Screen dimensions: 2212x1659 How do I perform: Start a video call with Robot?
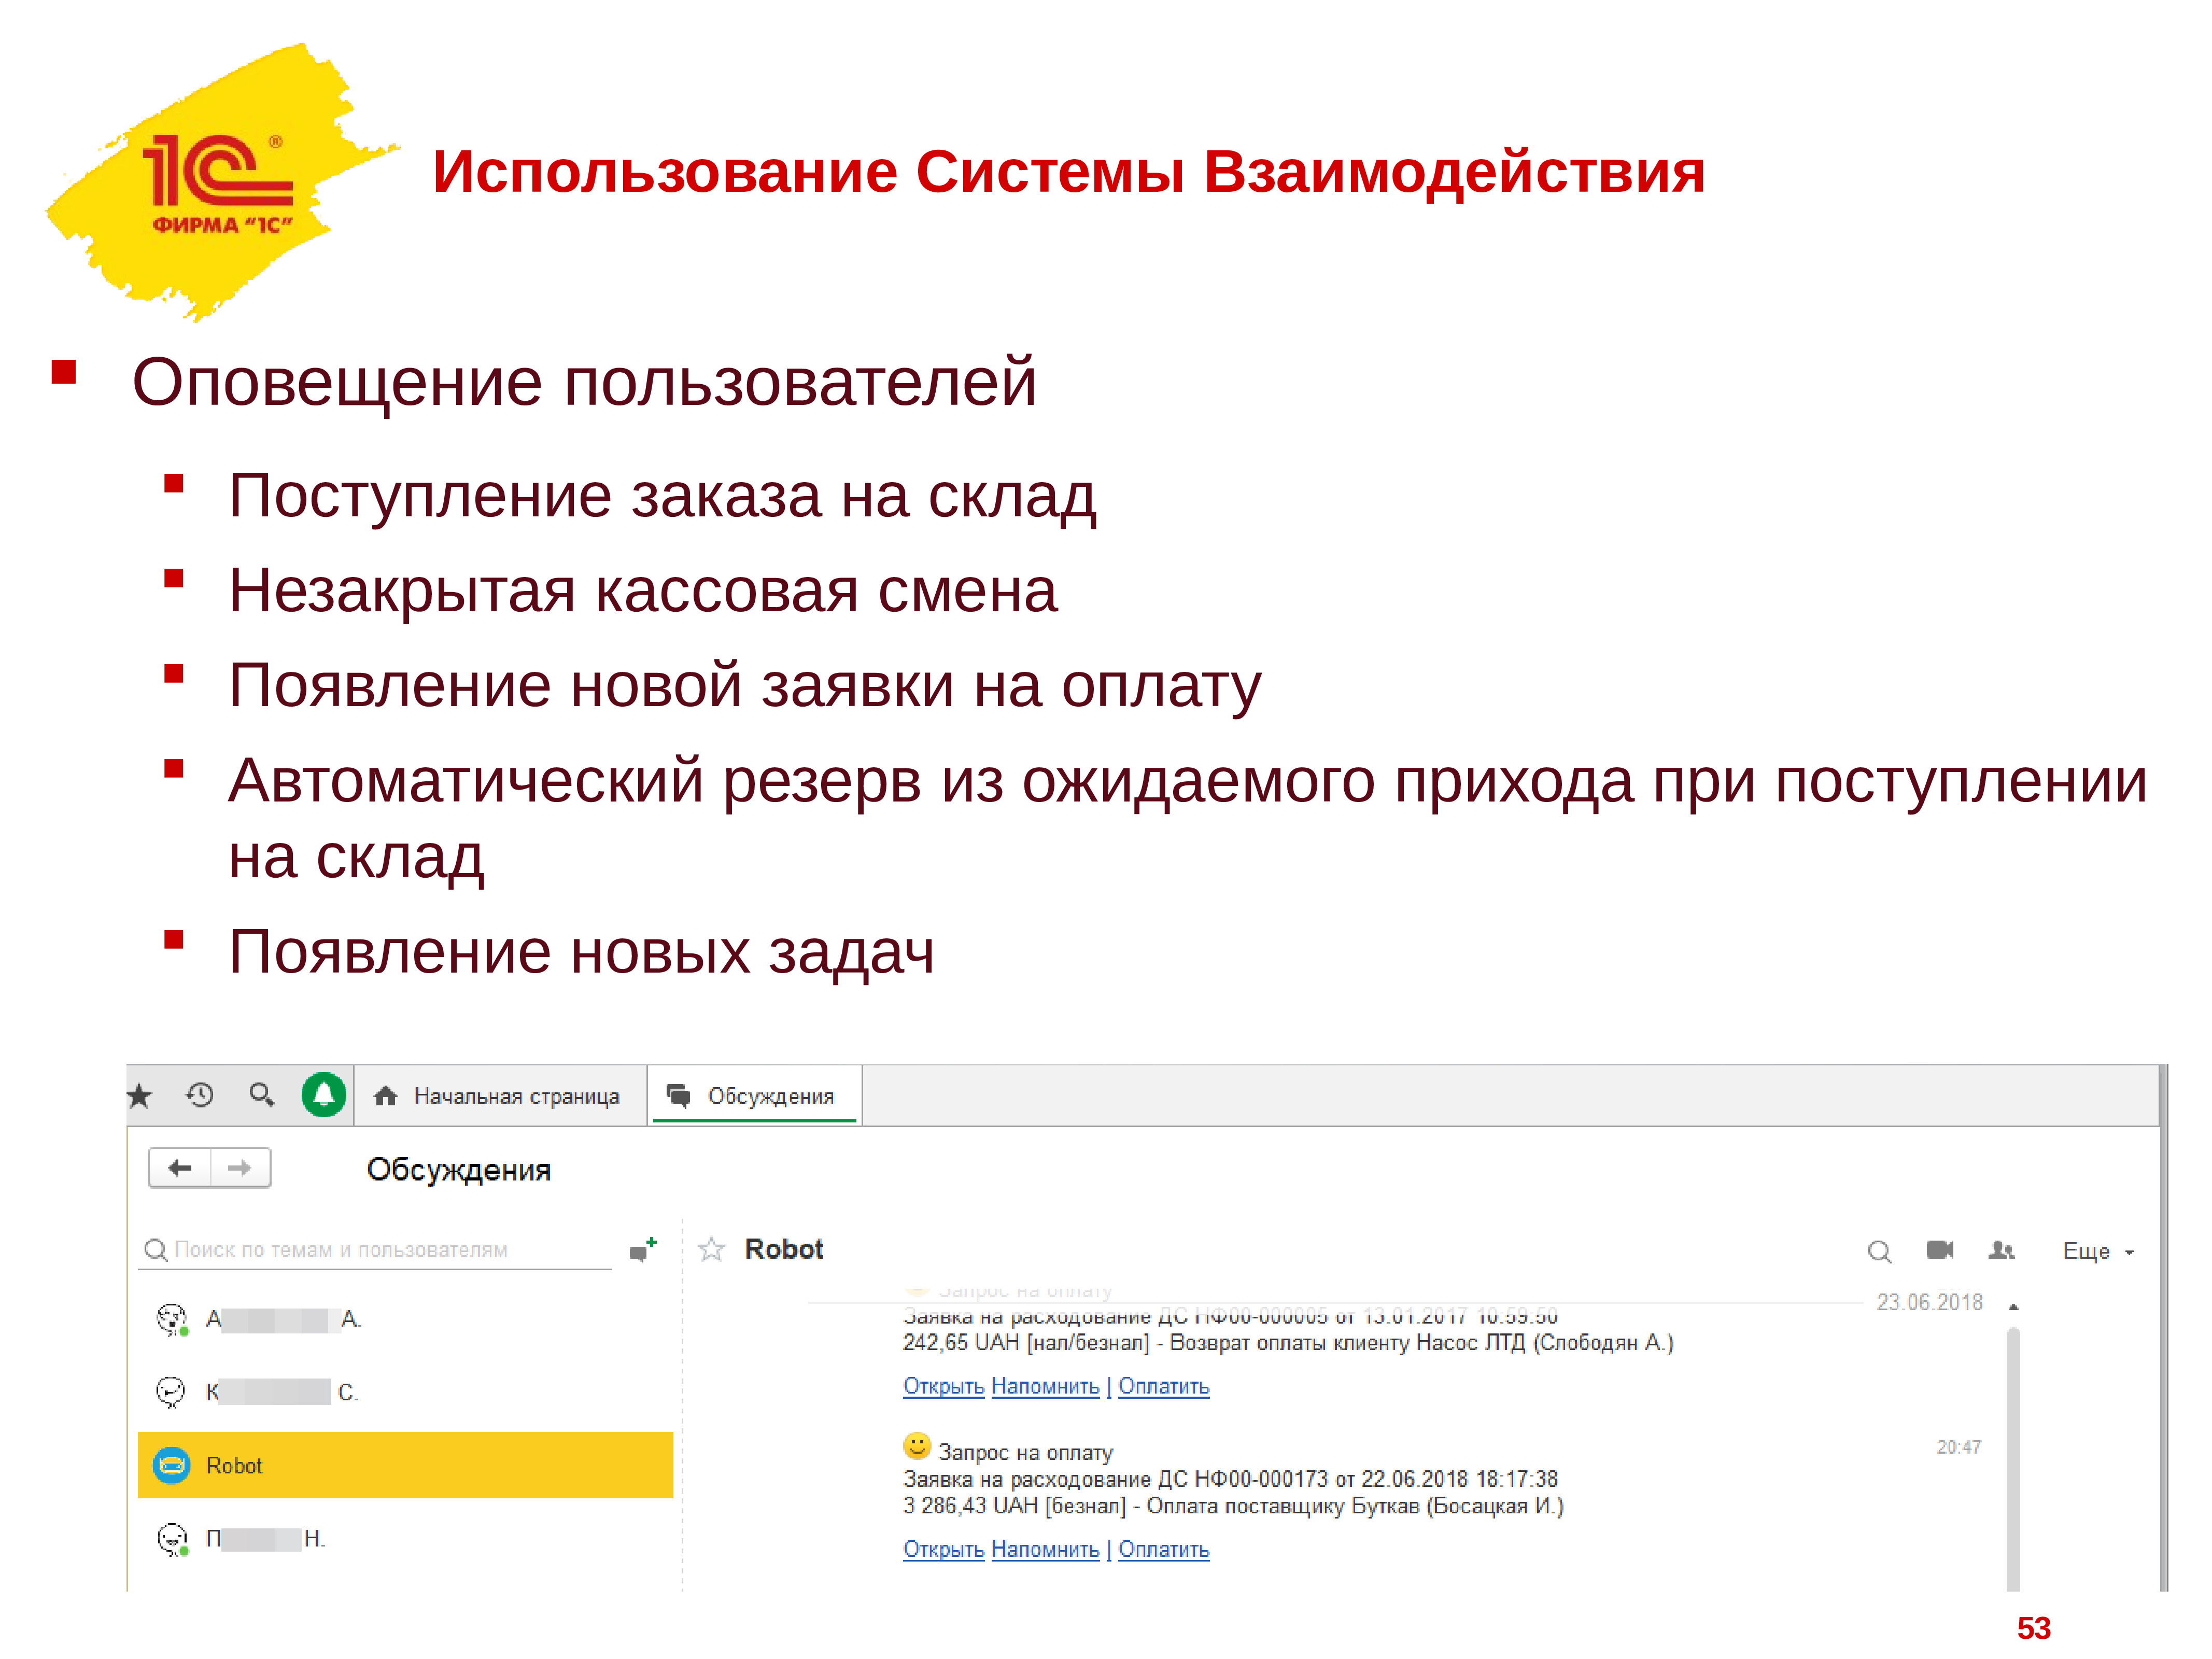pos(1940,1250)
